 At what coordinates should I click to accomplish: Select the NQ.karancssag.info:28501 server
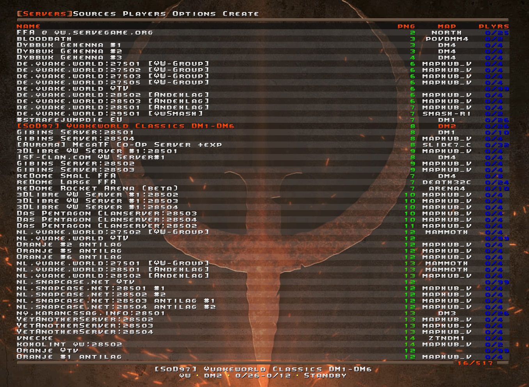tap(91, 313)
